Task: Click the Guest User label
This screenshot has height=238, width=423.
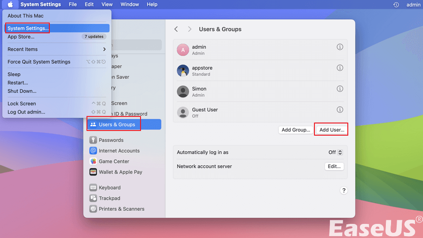Action: pos(205,110)
